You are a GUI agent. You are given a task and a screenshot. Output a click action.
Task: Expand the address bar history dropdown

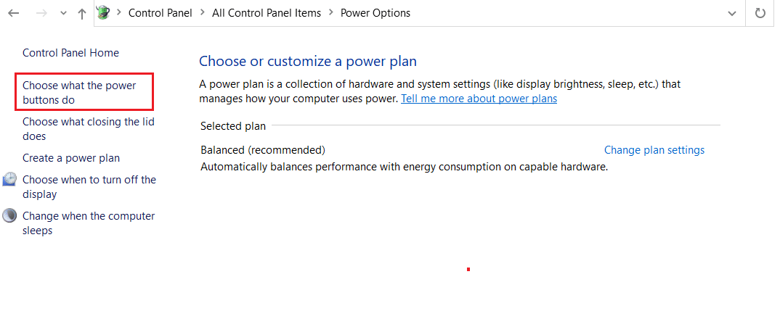731,13
